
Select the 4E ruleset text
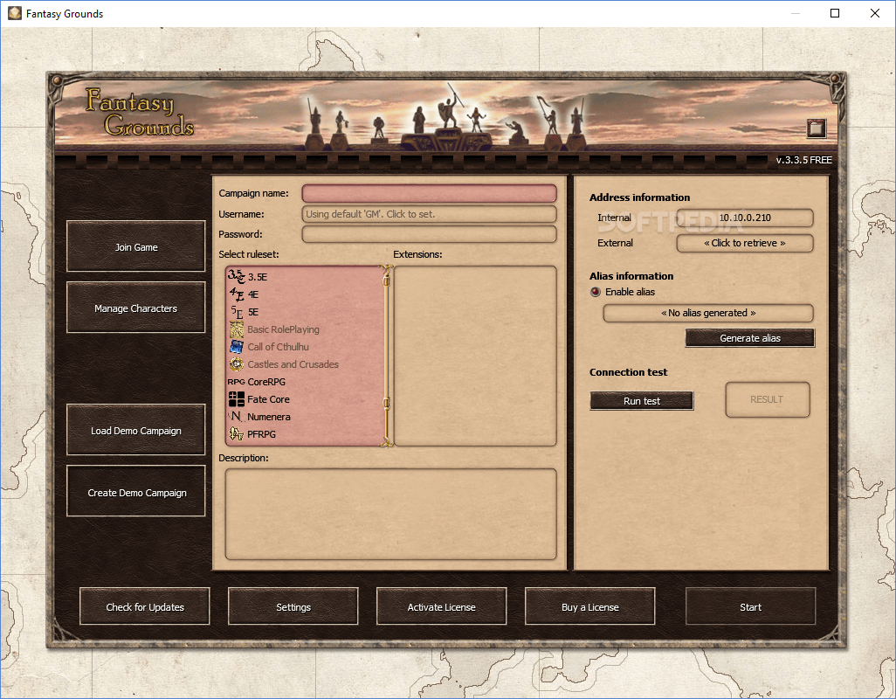coord(253,295)
